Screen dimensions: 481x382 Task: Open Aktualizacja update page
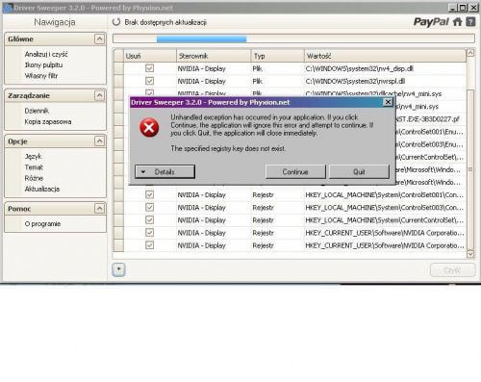pos(42,190)
